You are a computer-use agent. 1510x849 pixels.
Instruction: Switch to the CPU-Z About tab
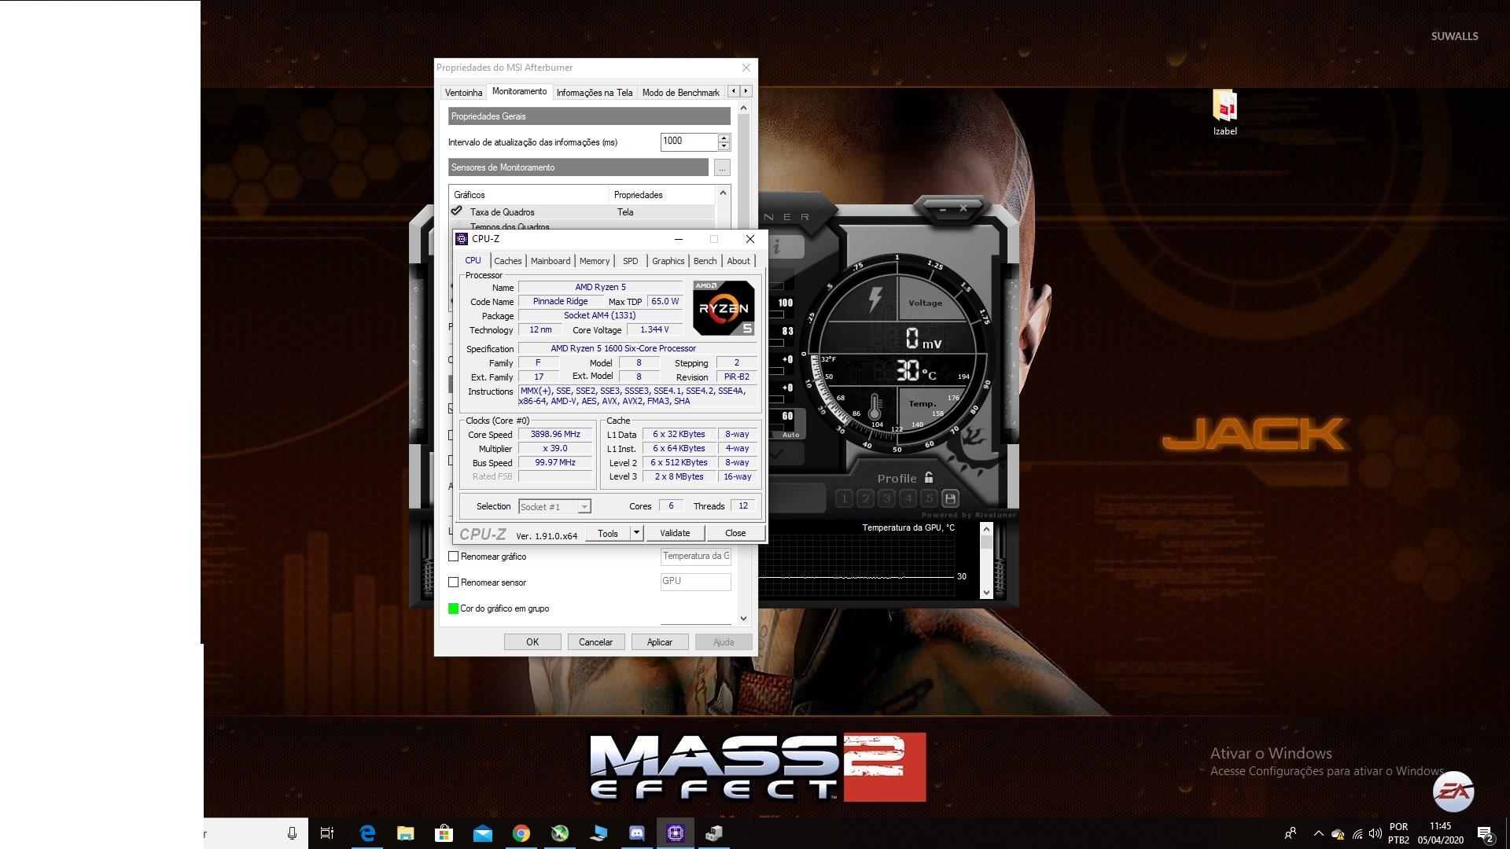point(738,261)
